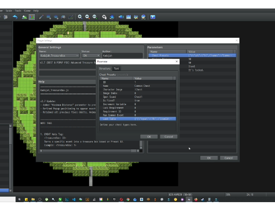Open the Help menu
275x206 pixels.
[x=36, y=11]
